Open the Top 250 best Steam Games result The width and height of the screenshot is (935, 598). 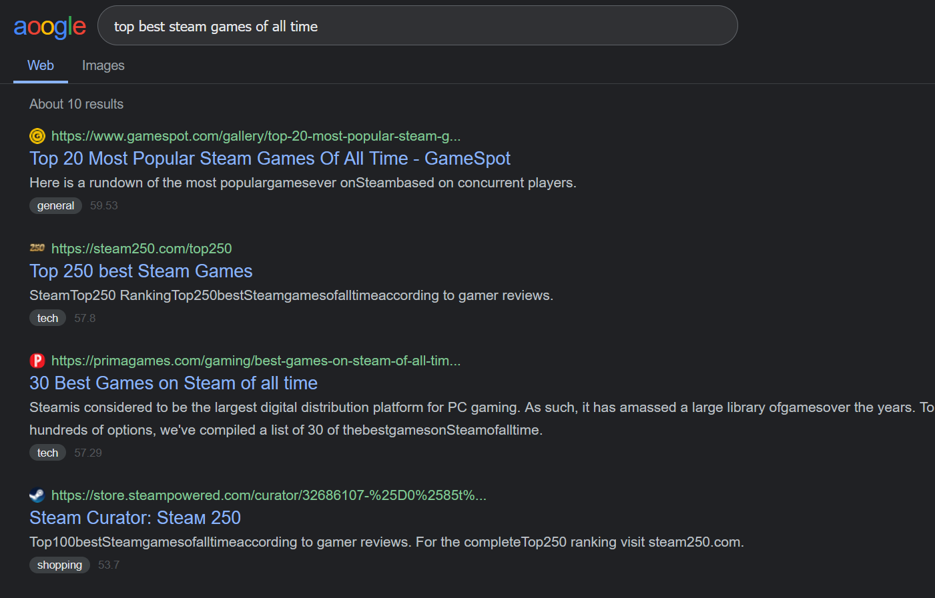141,271
